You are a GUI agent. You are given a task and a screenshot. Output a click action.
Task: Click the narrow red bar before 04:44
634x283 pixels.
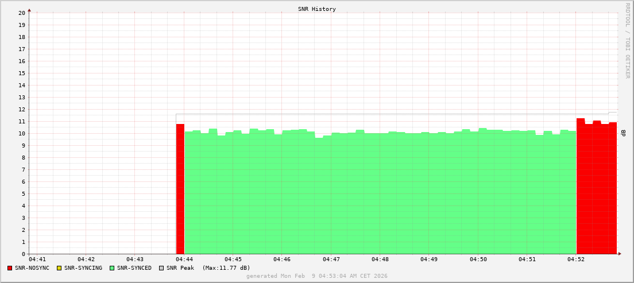(180, 189)
